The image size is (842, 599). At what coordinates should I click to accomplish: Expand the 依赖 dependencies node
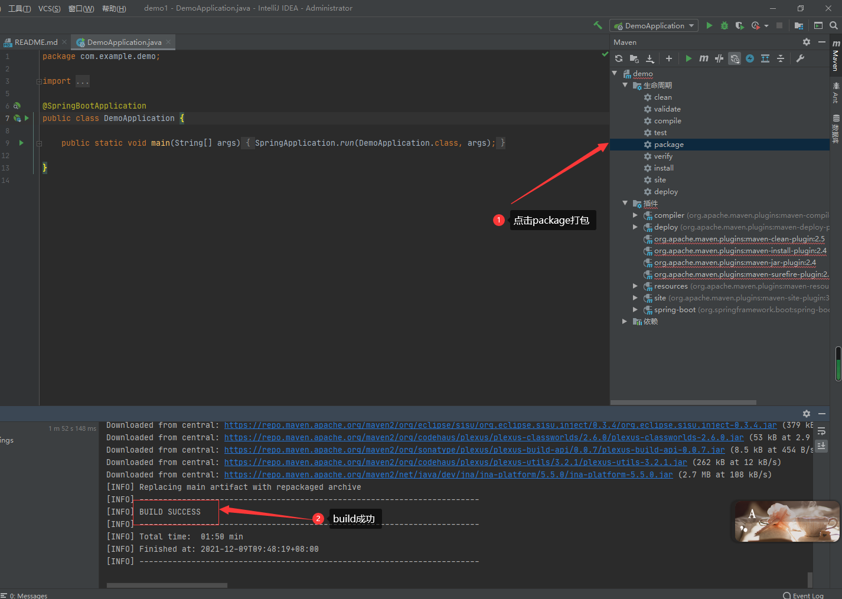coord(625,321)
